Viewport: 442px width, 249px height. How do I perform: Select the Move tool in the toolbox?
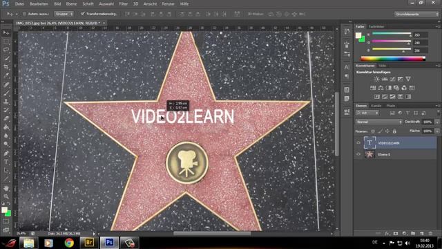[x=6, y=33]
